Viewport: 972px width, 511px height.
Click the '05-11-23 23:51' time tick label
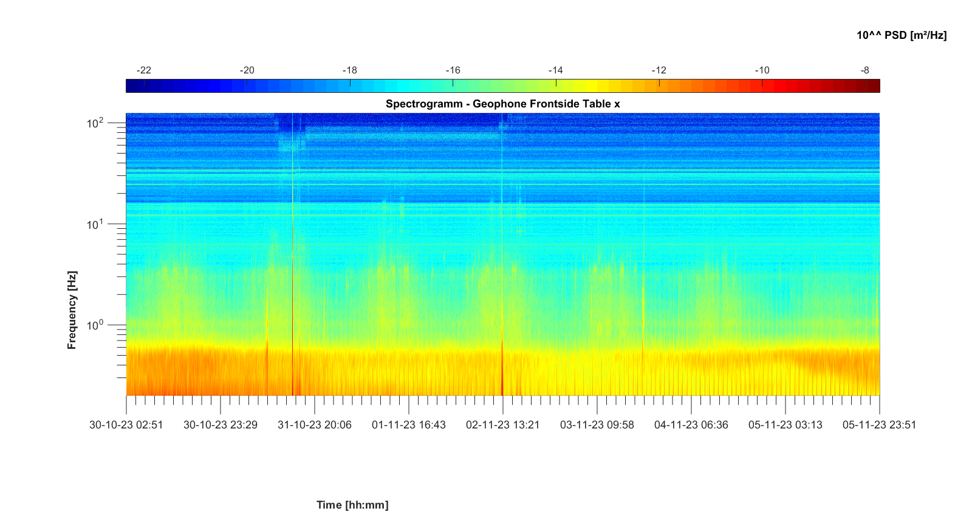point(879,425)
